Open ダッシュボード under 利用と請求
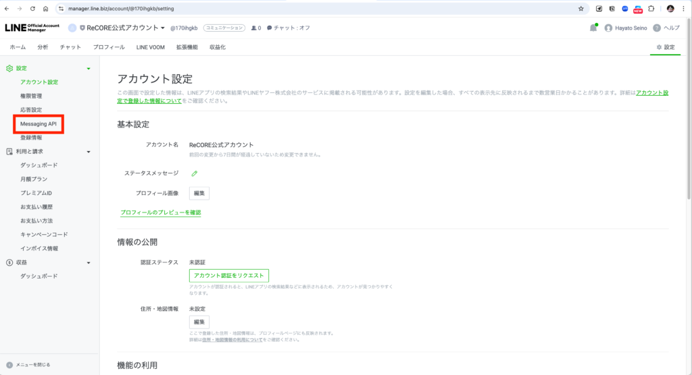The height and width of the screenshot is (375, 692). 39,165
